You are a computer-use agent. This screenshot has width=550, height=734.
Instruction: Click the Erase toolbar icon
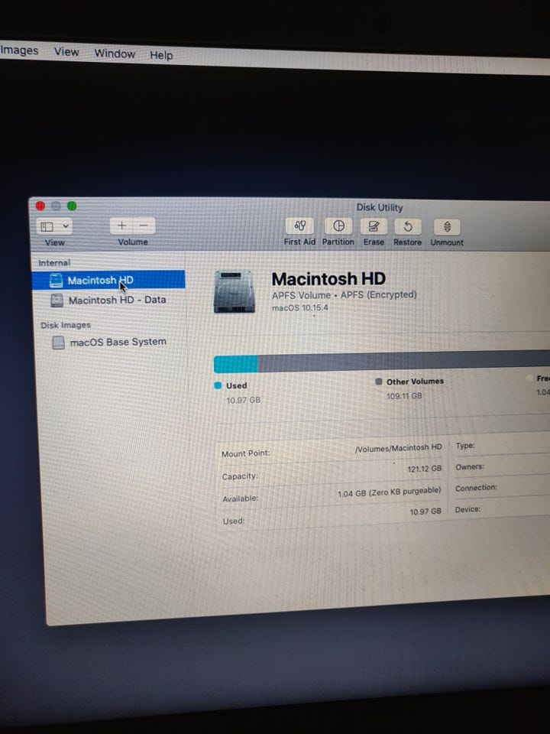(x=374, y=227)
